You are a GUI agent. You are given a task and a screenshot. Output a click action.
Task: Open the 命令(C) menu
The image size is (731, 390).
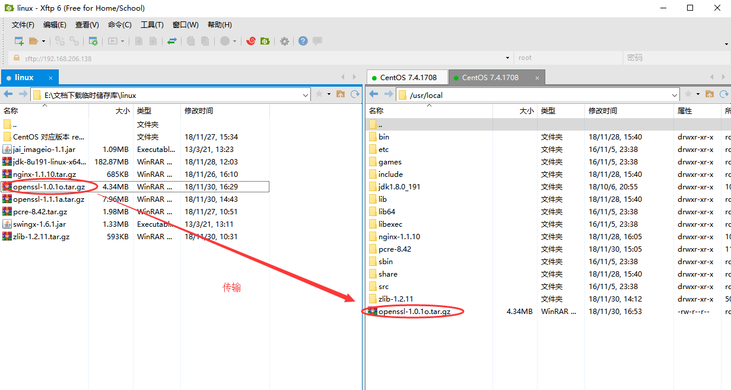(x=120, y=25)
